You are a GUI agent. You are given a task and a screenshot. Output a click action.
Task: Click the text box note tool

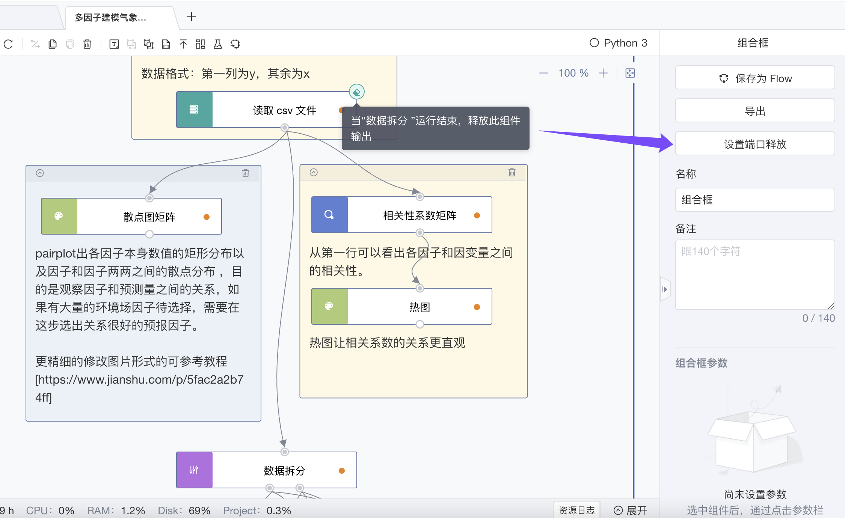click(114, 44)
